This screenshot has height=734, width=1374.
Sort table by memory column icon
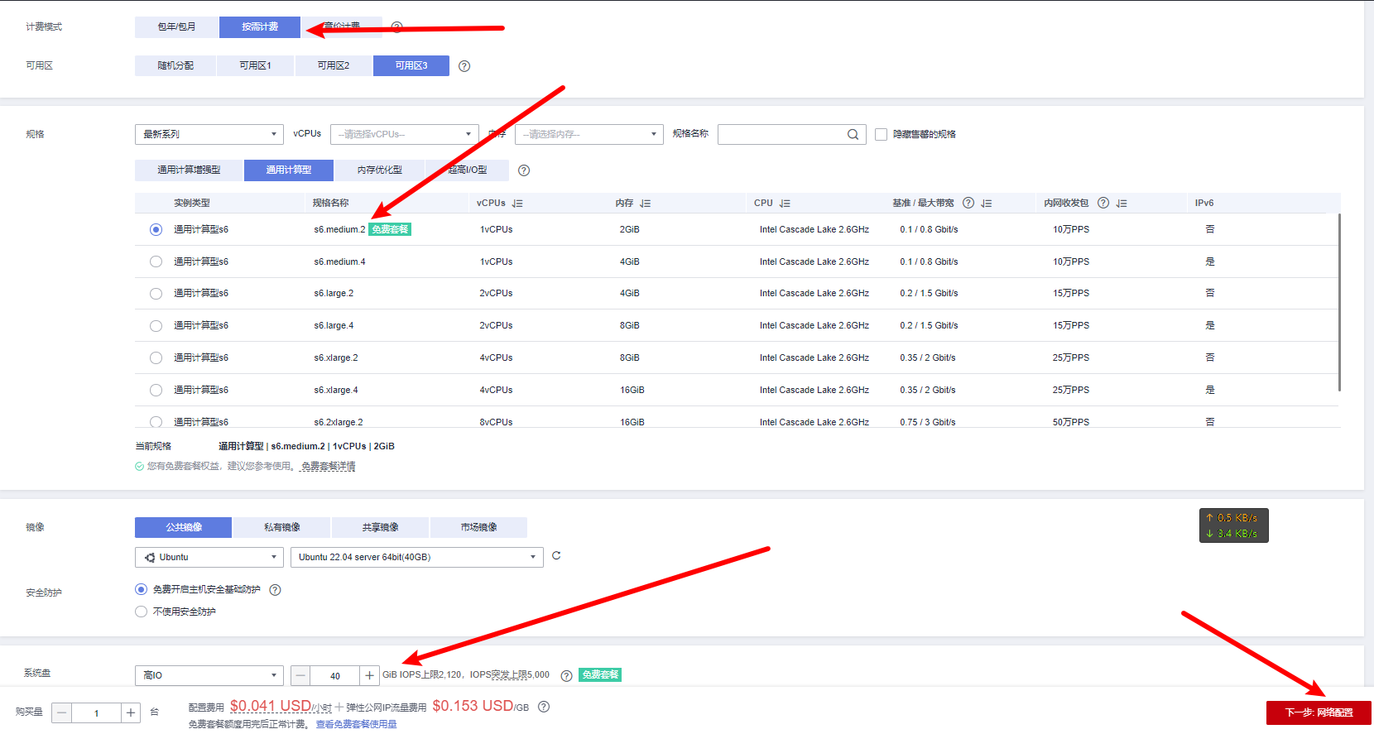coord(646,204)
